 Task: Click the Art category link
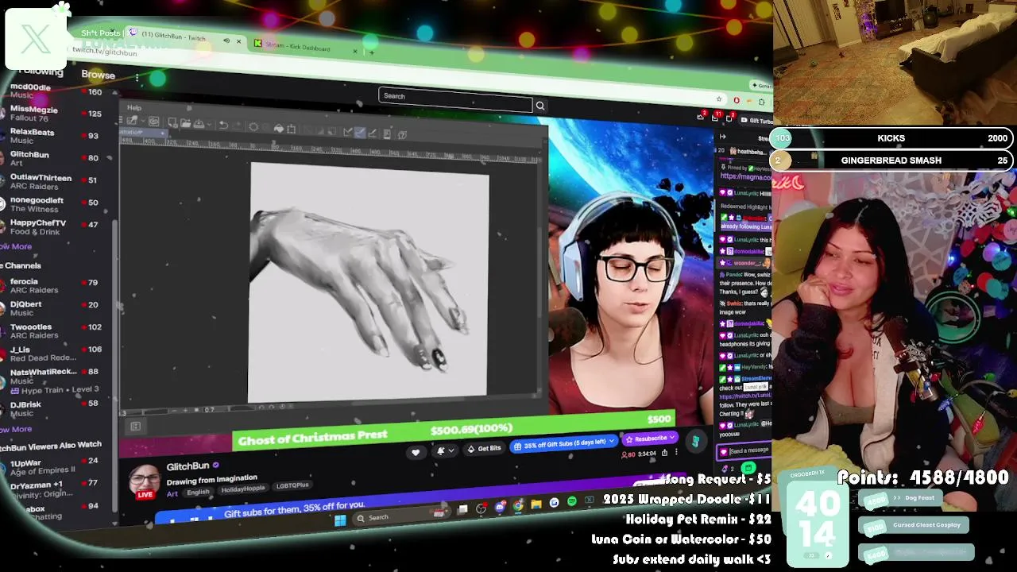point(172,494)
